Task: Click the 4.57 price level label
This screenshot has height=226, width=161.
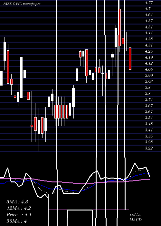Action: point(149,21)
